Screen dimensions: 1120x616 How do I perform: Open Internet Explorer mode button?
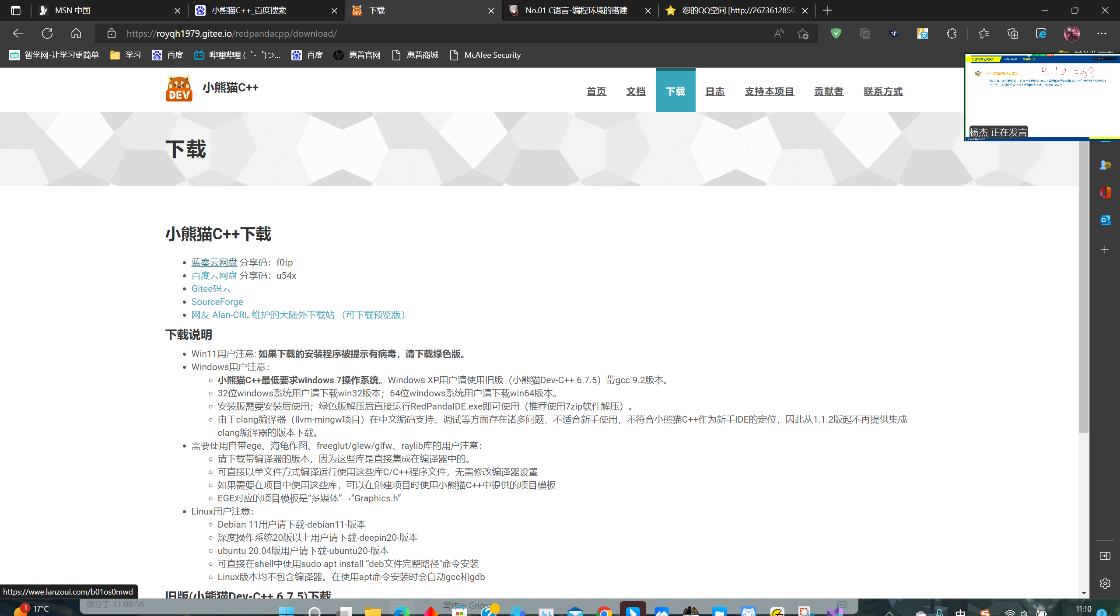pos(1041,33)
